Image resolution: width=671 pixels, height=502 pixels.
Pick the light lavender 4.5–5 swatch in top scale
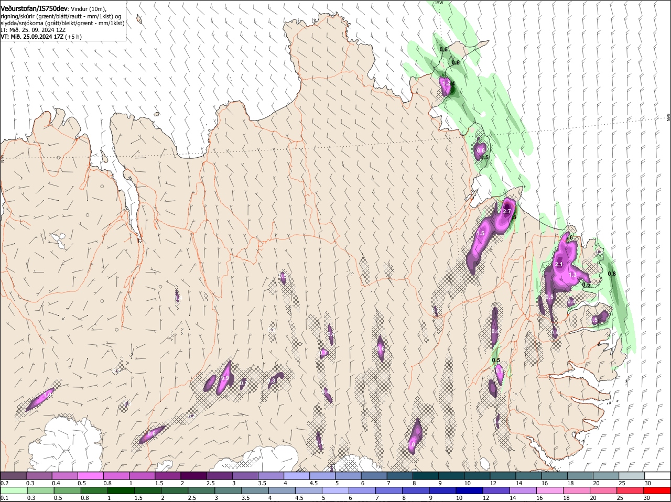point(322,475)
